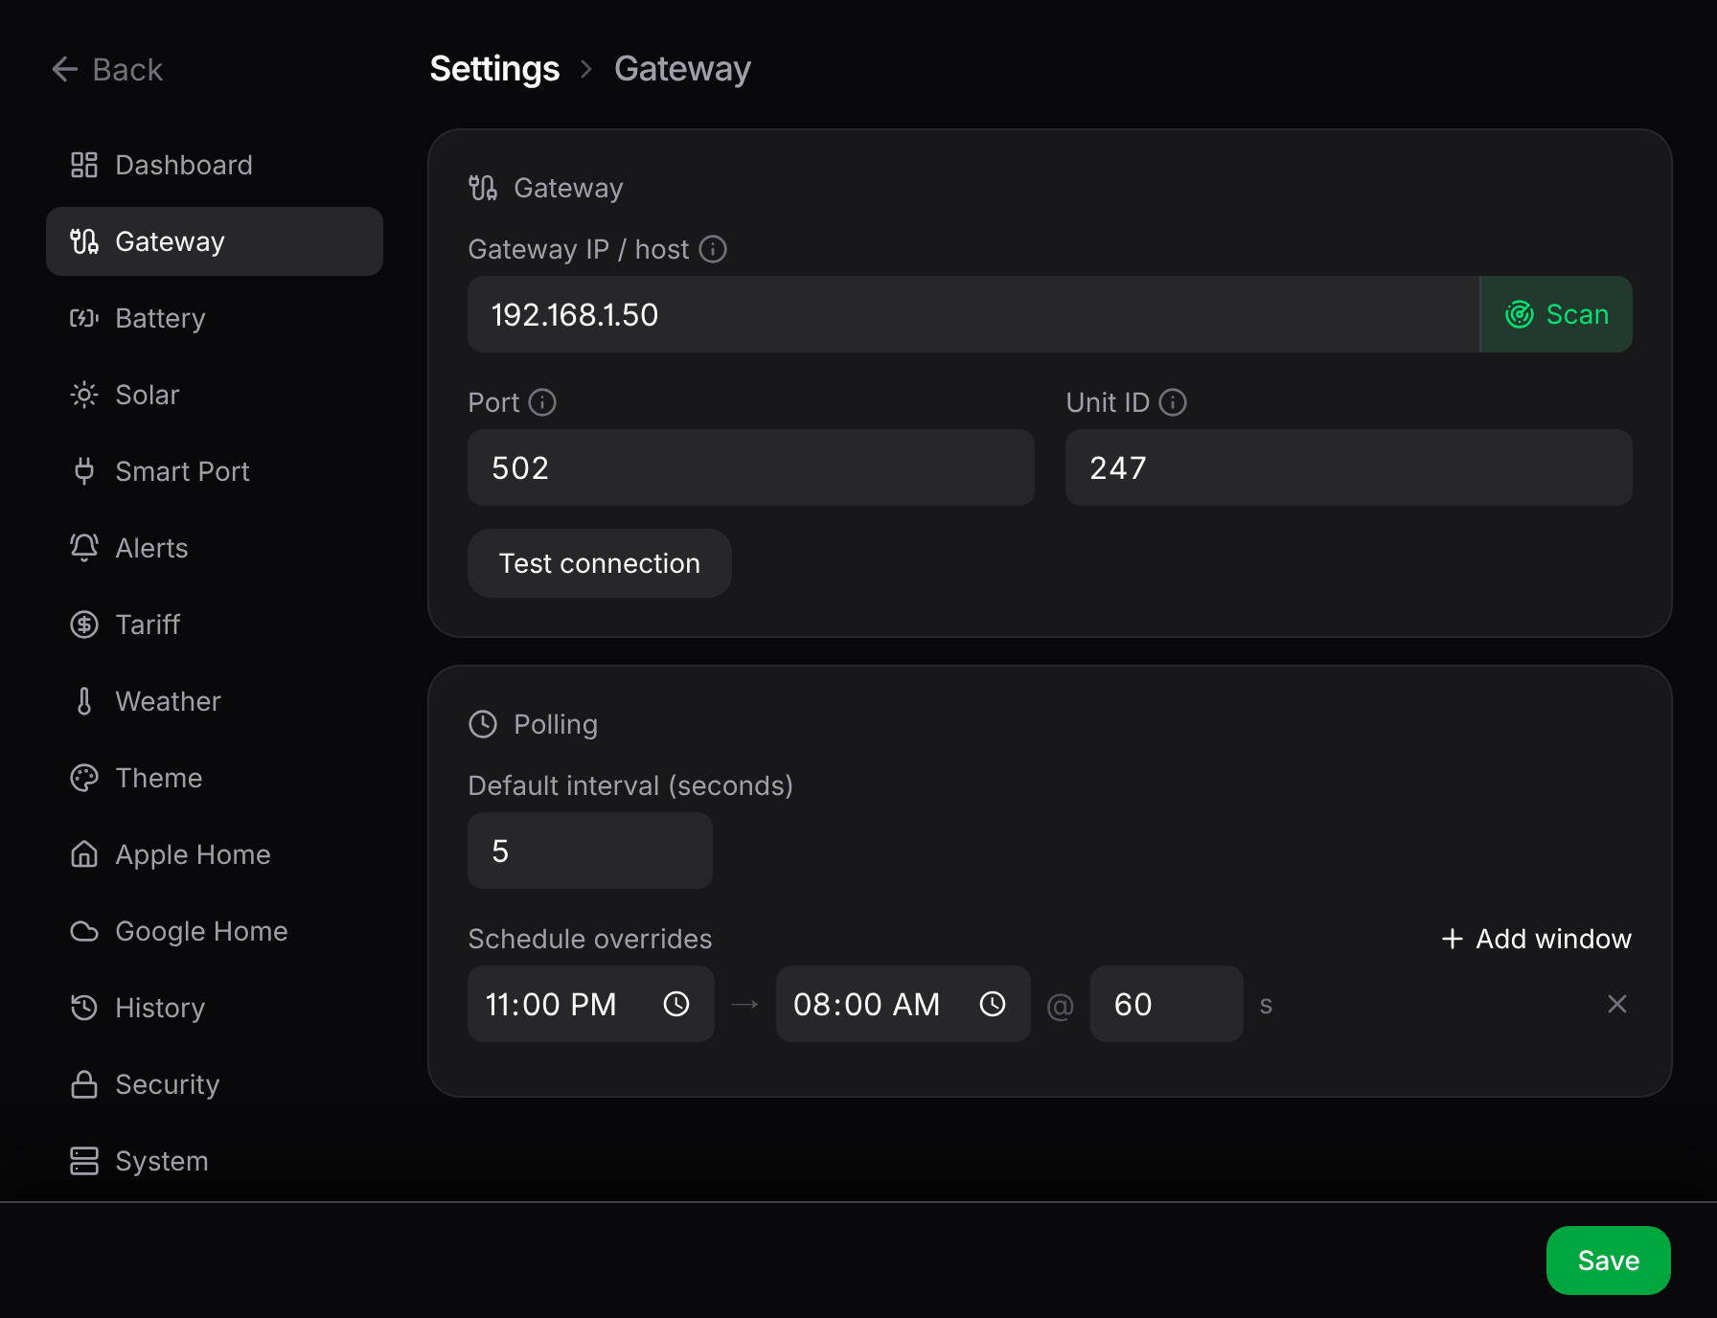Viewport: 1717px width, 1318px height.
Task: Open time picker for 08:00 AM end
Action: (993, 1004)
